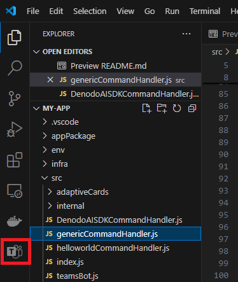
Task: Open teamsBot.js file
Action: [115, 276]
